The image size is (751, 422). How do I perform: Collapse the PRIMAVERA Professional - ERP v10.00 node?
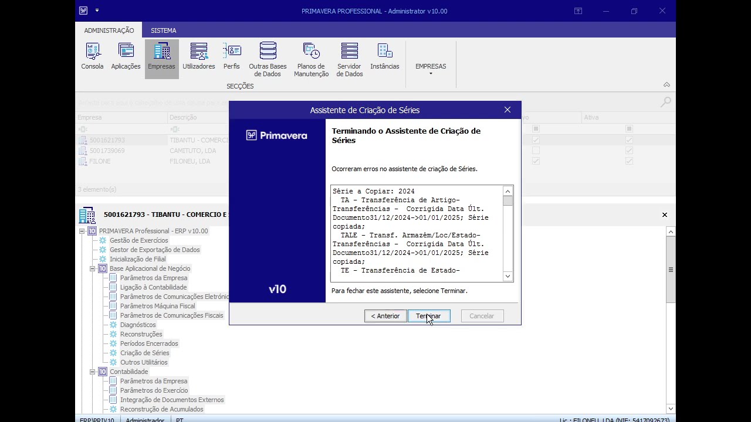82,231
